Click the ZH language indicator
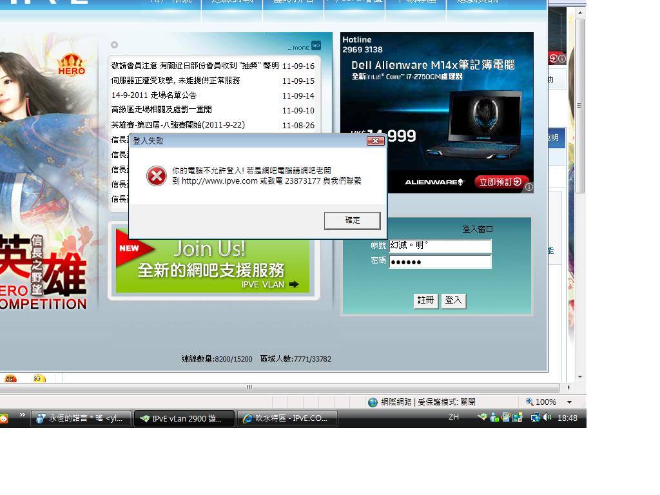 tap(454, 417)
